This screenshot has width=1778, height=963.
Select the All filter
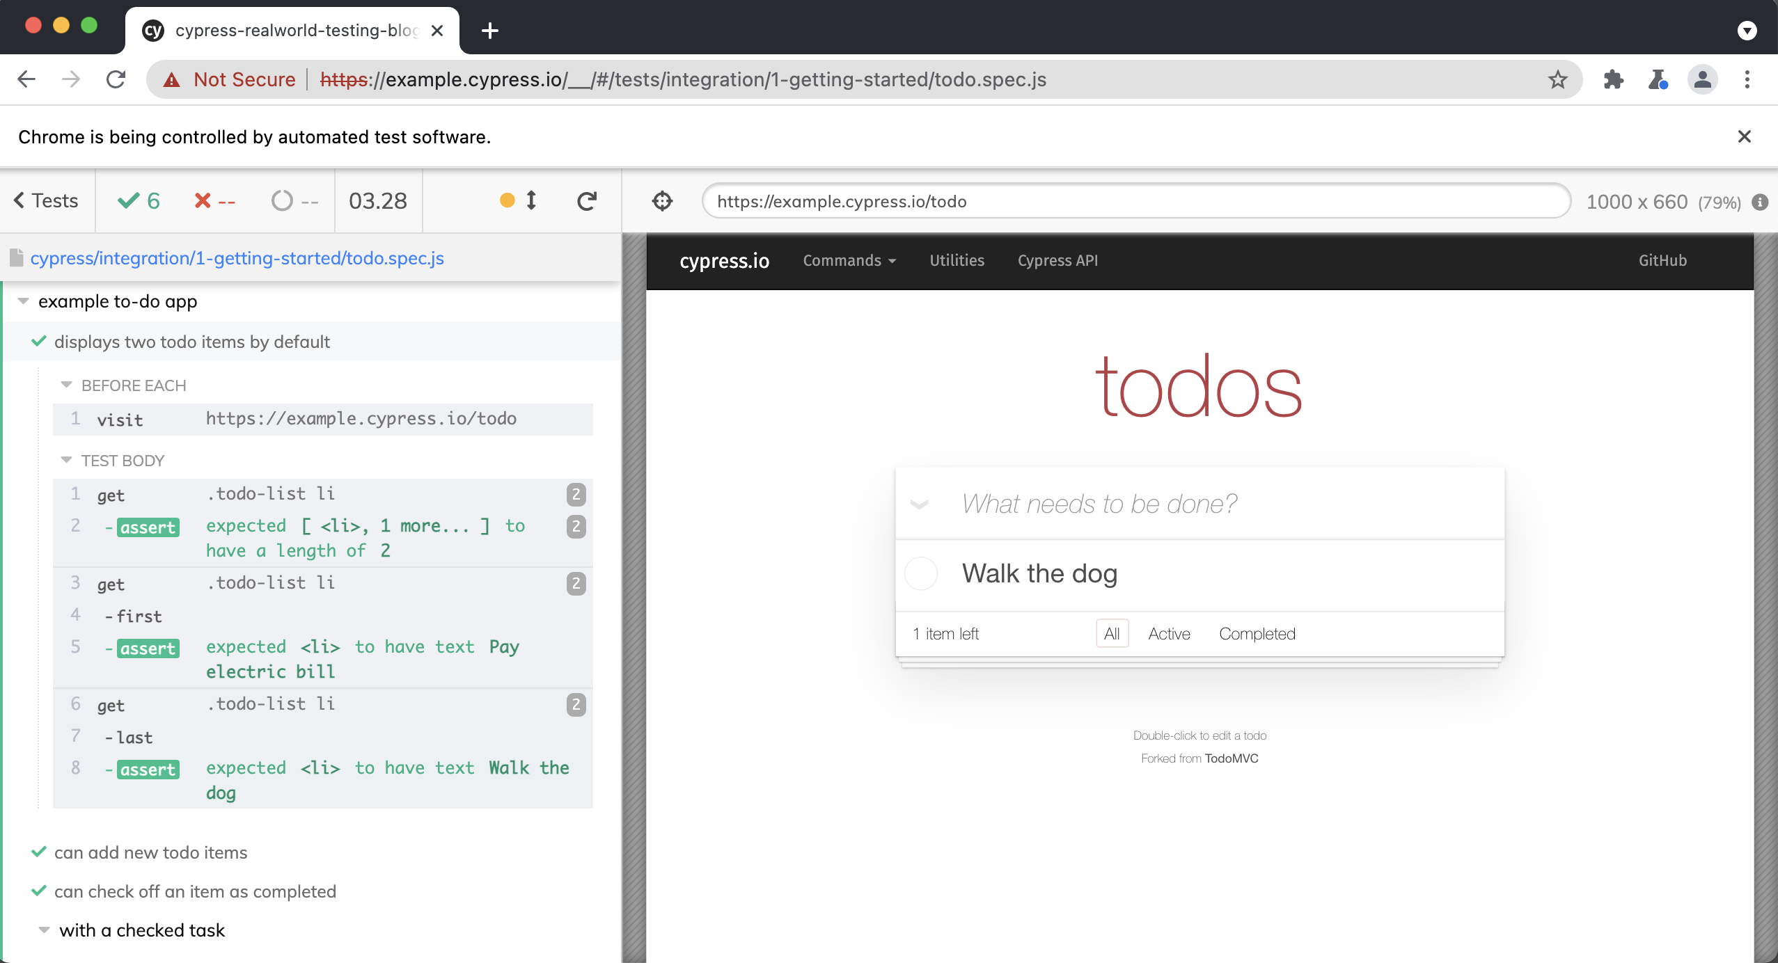click(x=1112, y=634)
